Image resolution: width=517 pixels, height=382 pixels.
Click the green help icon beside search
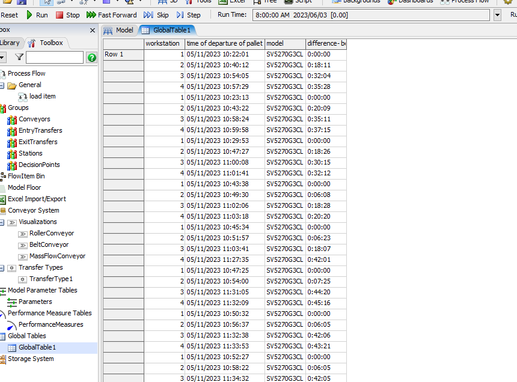[x=91, y=58]
